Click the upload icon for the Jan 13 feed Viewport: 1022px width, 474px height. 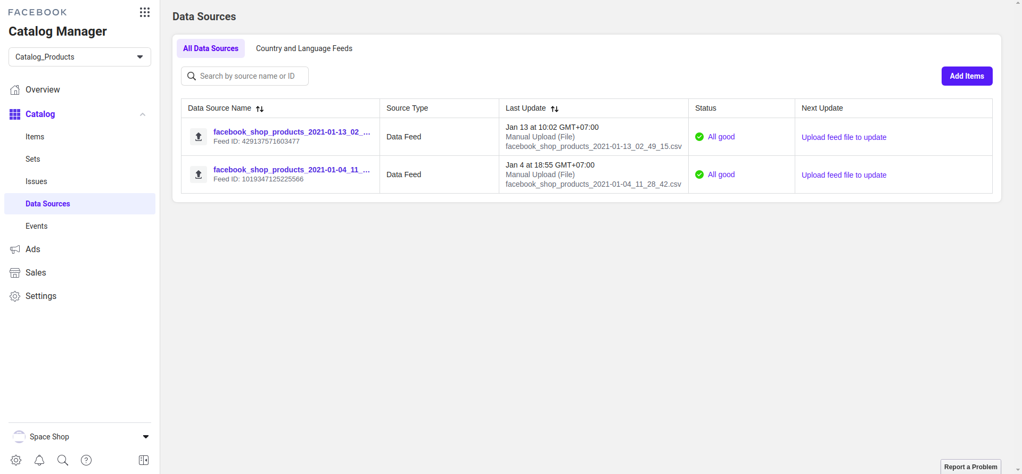click(199, 137)
